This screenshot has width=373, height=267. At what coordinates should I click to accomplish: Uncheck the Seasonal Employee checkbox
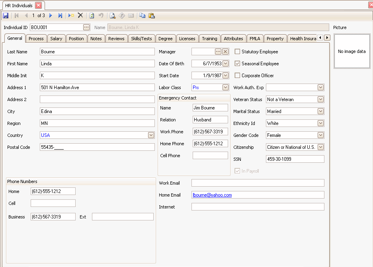[x=238, y=64]
